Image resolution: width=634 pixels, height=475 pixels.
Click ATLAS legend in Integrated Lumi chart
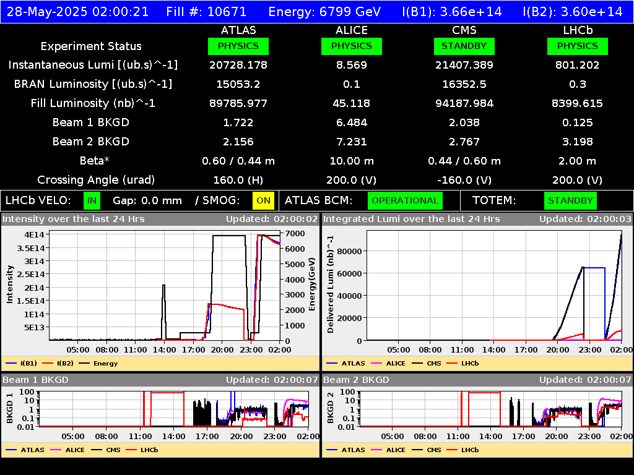[x=345, y=363]
